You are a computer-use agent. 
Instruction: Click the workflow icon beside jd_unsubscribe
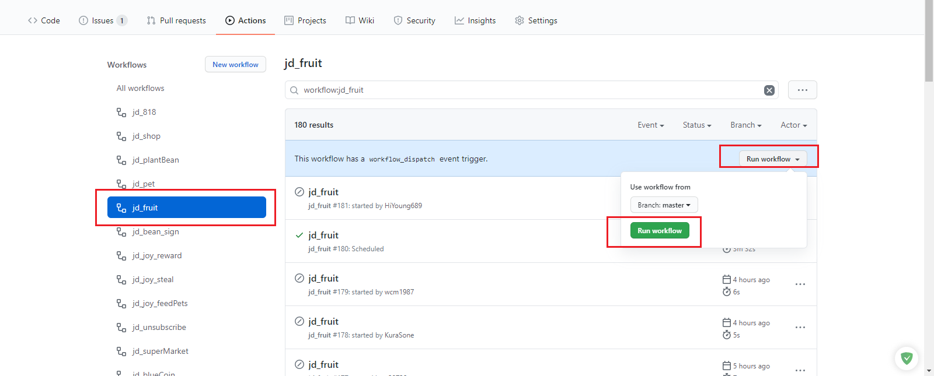[x=121, y=327]
